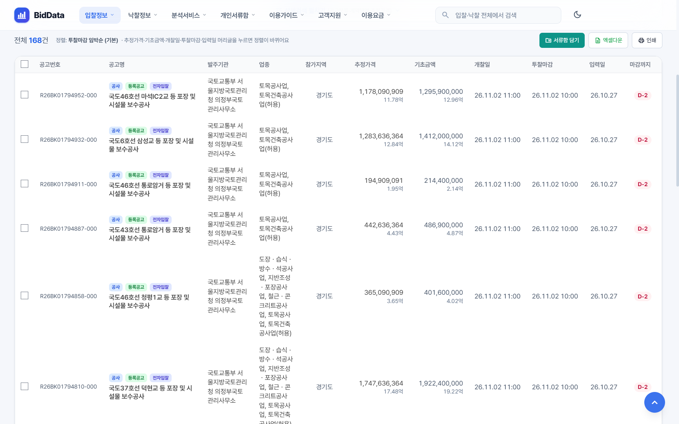
Task: Click the 등록공고 tag on the 마석IC2교 notice
Action: click(x=136, y=86)
